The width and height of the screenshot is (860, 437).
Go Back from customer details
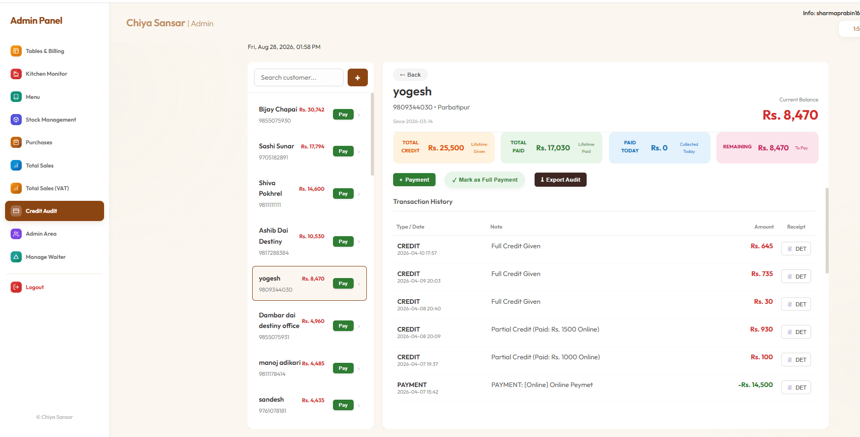pyautogui.click(x=410, y=75)
